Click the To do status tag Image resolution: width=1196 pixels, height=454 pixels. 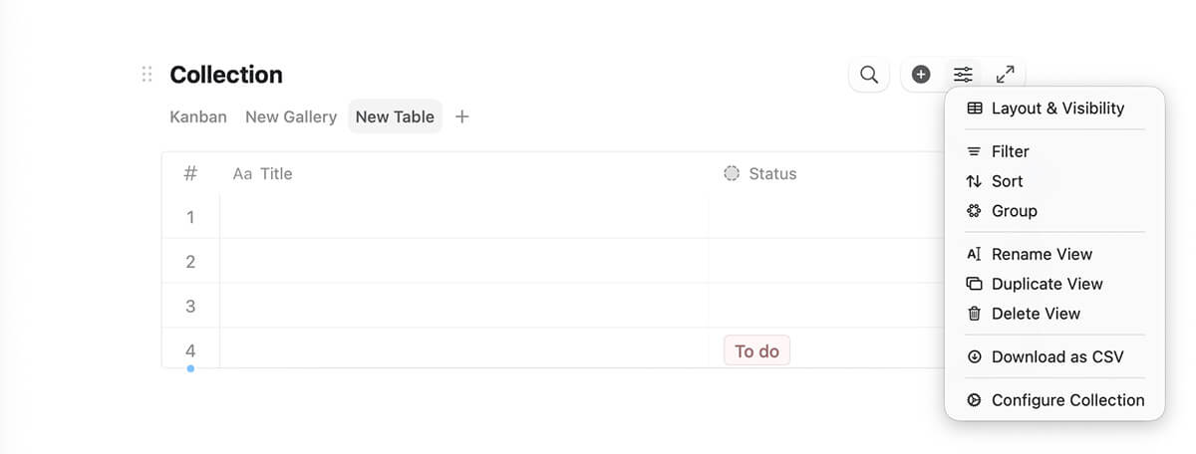(756, 350)
